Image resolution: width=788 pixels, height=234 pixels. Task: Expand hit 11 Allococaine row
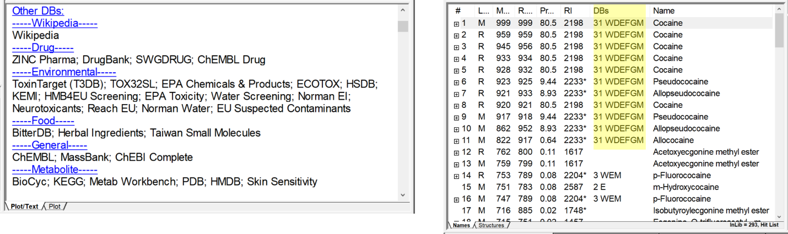[x=456, y=140]
